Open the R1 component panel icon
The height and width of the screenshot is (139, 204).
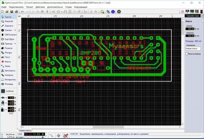[x=187, y=11]
